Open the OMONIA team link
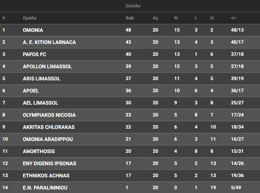Viewport: 260px width, 193px height. click(x=33, y=30)
